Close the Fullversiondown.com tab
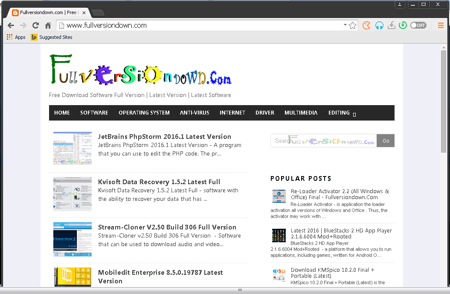450x294 pixels. pos(84,13)
